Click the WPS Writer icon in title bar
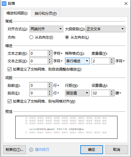Screen dimensions: 131x157 (4, 4)
